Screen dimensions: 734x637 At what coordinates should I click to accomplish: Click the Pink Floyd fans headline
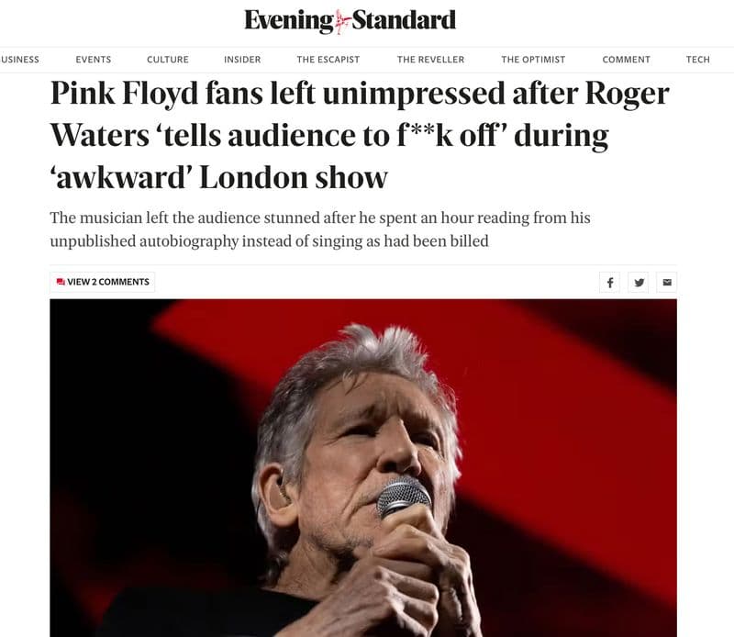(x=360, y=135)
